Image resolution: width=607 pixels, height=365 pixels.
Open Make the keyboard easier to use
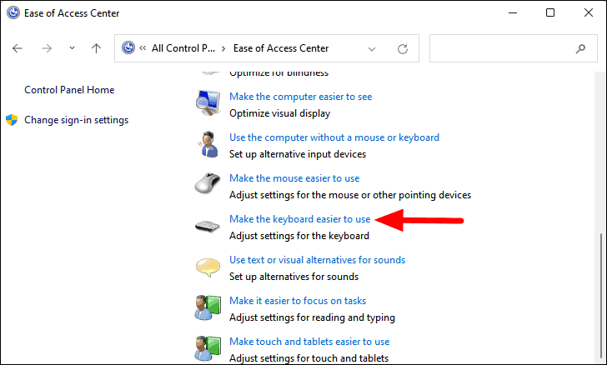[x=299, y=219]
